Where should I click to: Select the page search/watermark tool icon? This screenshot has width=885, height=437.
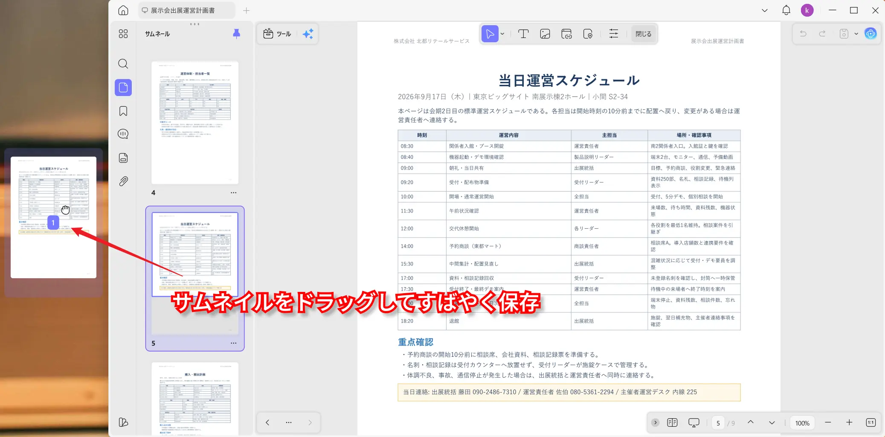click(588, 34)
